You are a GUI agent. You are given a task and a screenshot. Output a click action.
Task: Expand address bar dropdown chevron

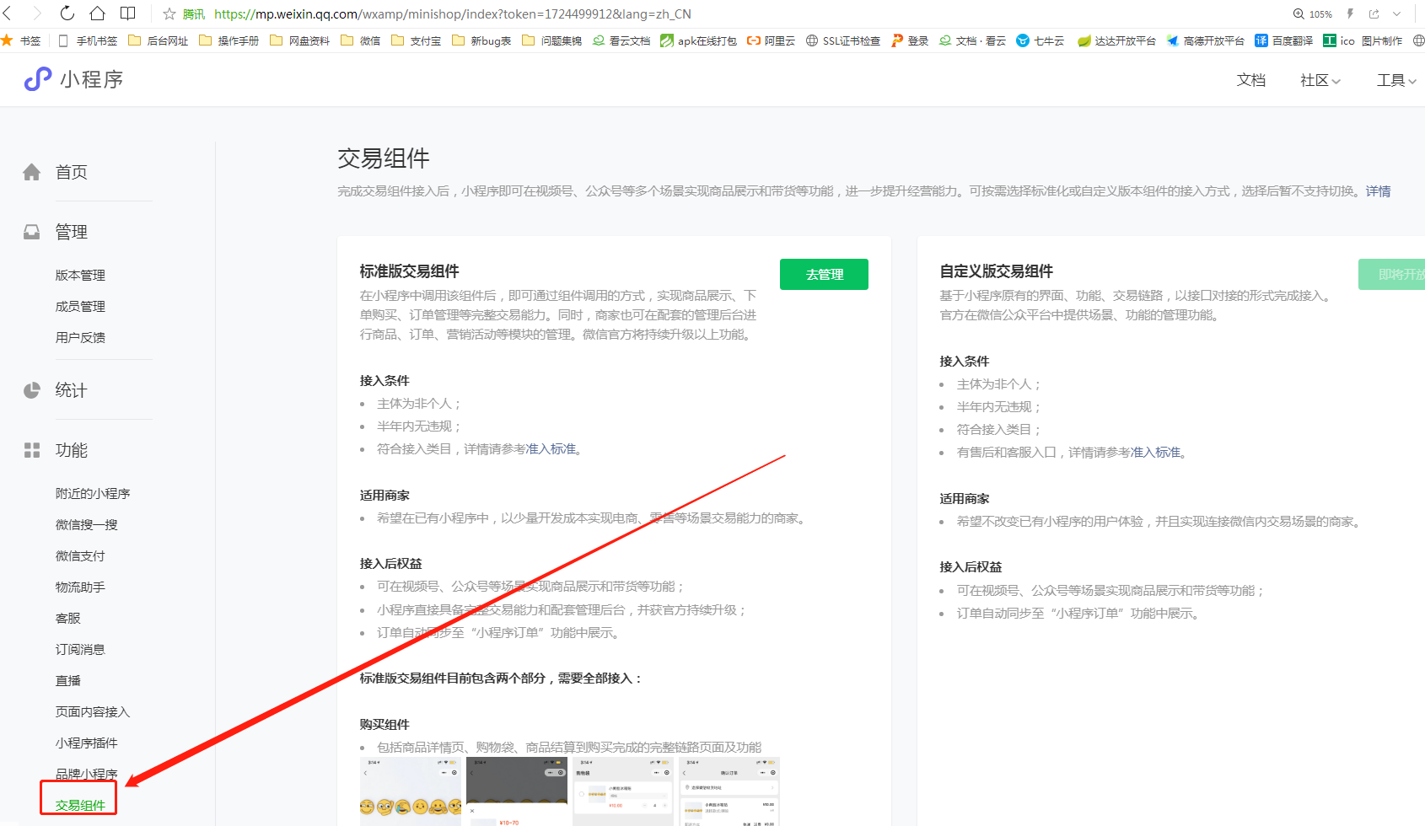pyautogui.click(x=1397, y=14)
